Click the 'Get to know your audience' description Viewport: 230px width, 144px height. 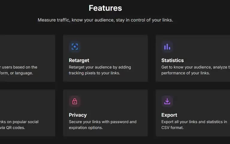pyautogui.click(x=196, y=70)
